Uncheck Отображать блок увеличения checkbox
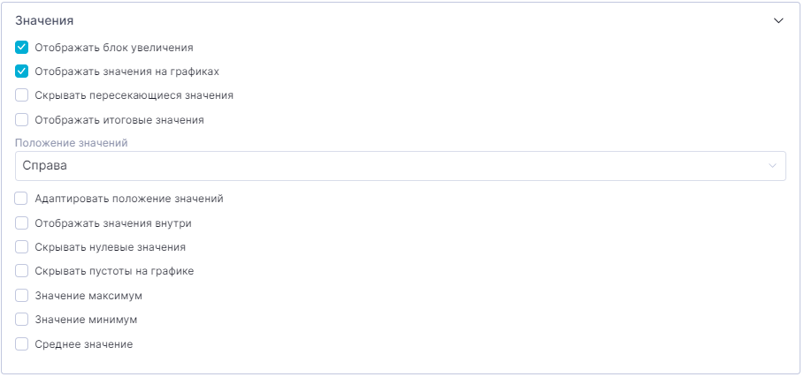Image resolution: width=804 pixels, height=377 pixels. [22, 48]
